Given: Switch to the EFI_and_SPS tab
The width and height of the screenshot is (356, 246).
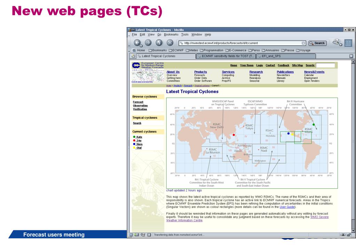Looking at the screenshot, I should [286, 56].
